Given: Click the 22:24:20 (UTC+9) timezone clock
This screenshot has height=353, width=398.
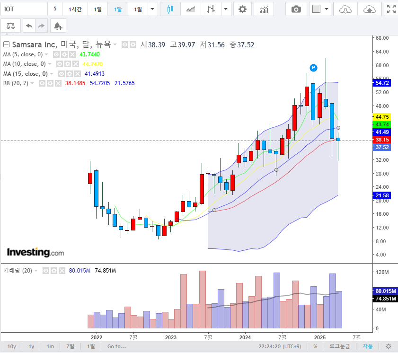Looking at the screenshot, I should point(280,346).
